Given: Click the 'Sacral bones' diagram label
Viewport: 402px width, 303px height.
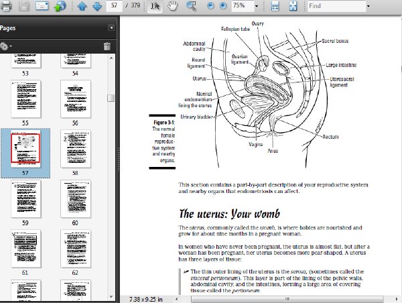Looking at the screenshot, I should [x=335, y=41].
